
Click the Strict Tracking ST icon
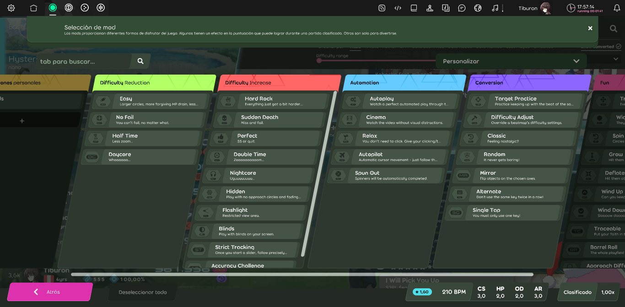[198, 250]
